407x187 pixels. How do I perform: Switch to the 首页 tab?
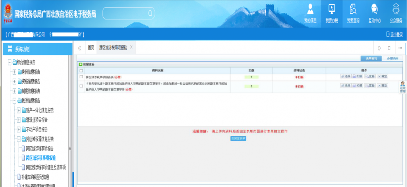tap(91, 48)
